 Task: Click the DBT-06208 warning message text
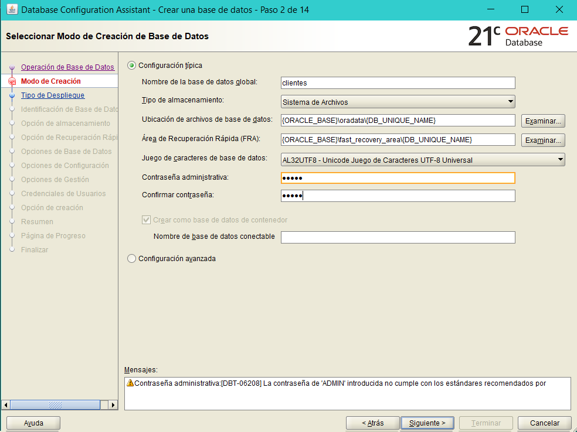coord(340,383)
